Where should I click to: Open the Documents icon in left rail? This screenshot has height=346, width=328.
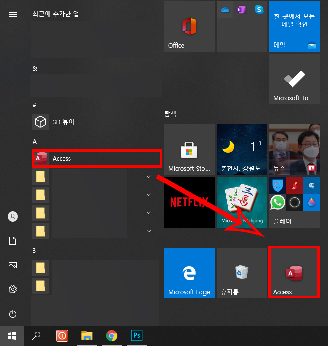[12, 241]
